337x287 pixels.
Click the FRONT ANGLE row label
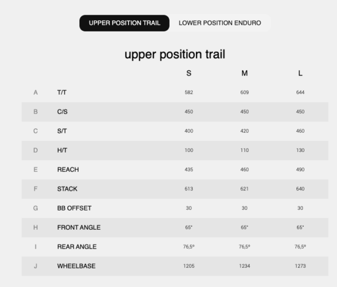[x=79, y=227]
